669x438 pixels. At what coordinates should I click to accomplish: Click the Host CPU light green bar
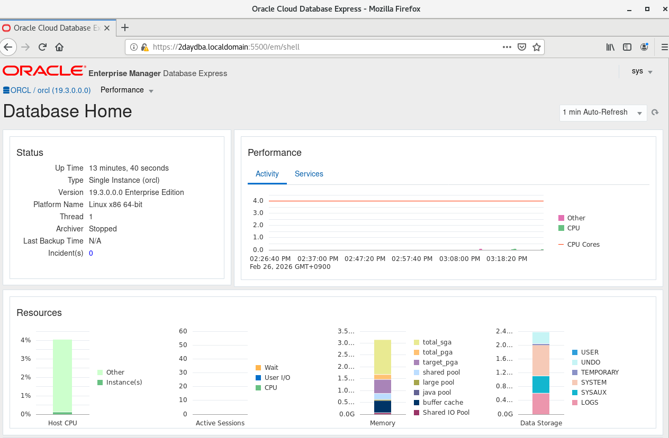pyautogui.click(x=62, y=375)
